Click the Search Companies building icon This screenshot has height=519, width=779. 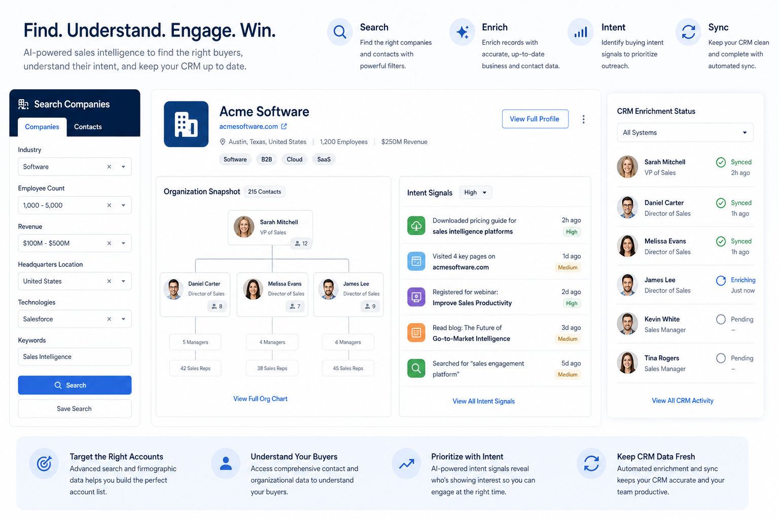point(23,104)
